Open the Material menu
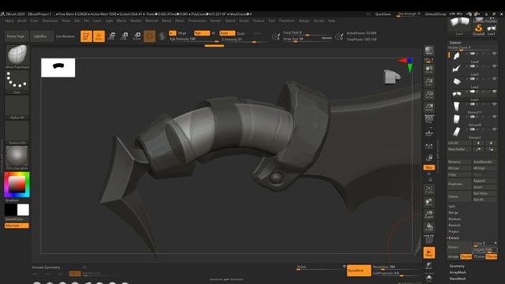This screenshot has width=505, height=284. [x=151, y=21]
